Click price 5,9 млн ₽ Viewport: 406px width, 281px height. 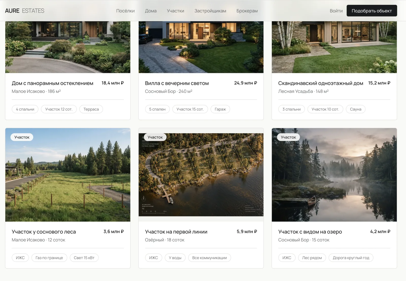(x=247, y=232)
